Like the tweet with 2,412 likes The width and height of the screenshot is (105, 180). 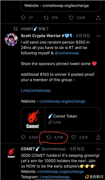(x=74, y=137)
